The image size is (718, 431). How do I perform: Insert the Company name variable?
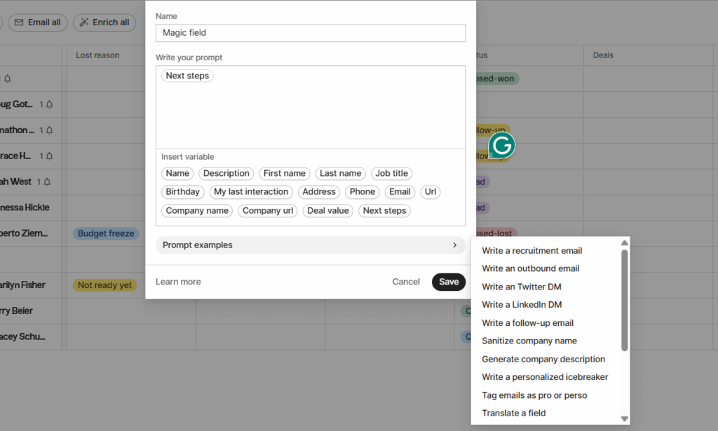coord(197,211)
